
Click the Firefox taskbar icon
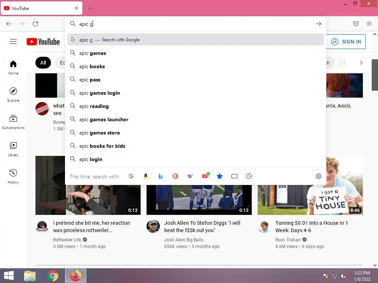click(76, 276)
